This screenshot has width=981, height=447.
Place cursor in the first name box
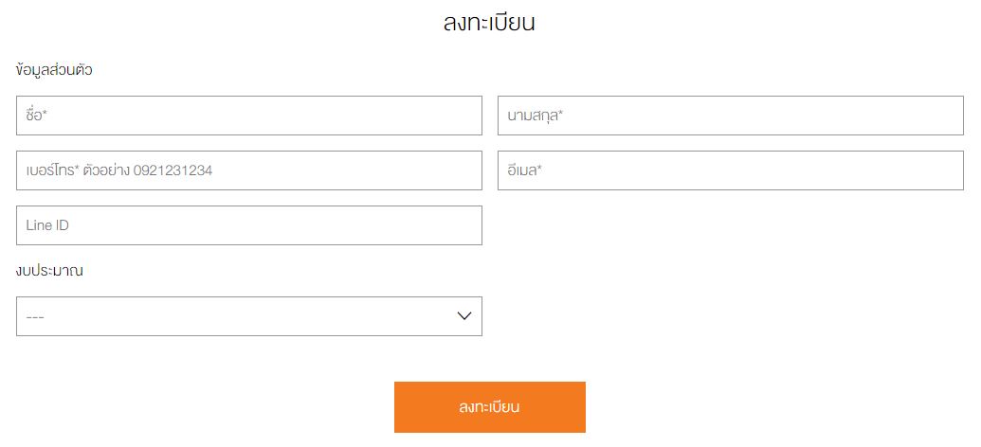(248, 116)
